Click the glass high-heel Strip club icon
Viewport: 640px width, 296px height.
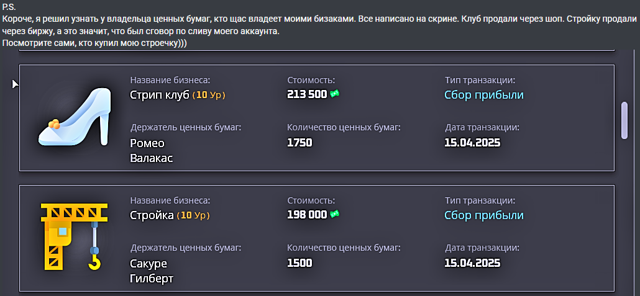point(75,117)
